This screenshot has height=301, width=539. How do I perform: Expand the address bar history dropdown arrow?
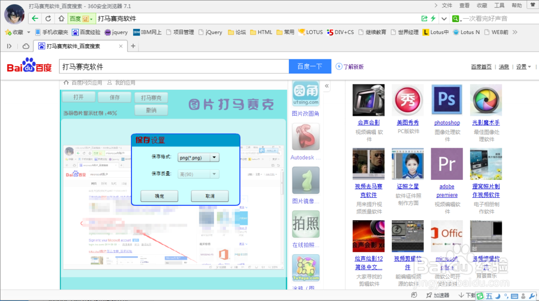[444, 18]
